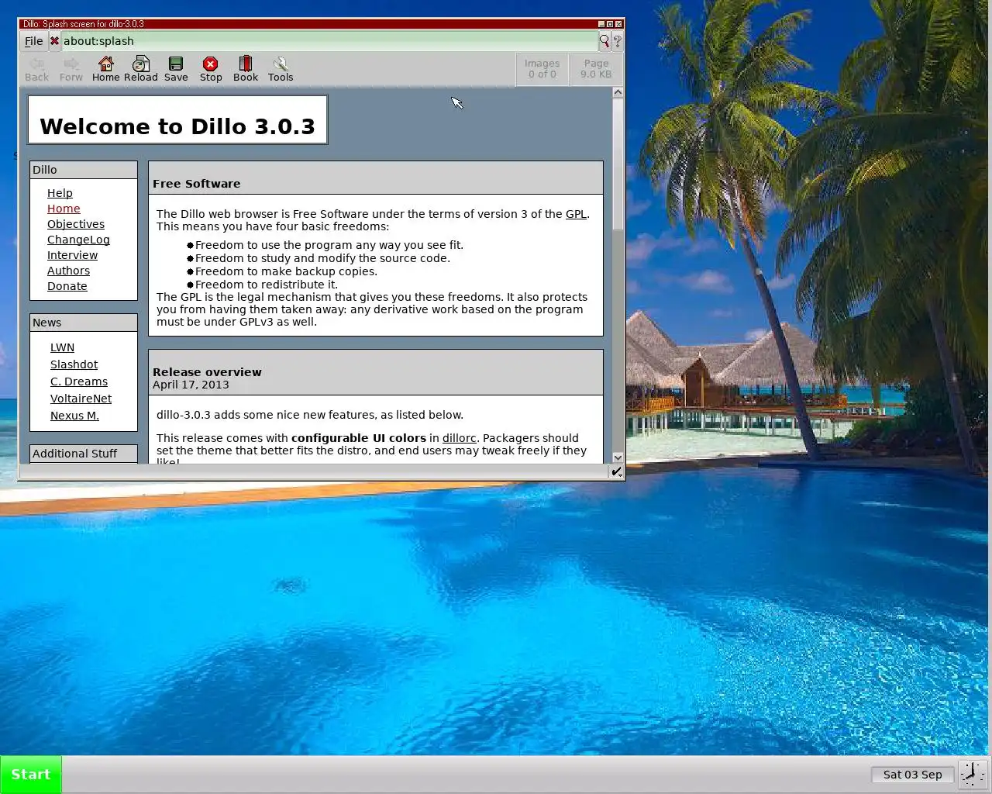Click the about:splash address field
Viewport: 992px width, 794px height.
tap(329, 41)
